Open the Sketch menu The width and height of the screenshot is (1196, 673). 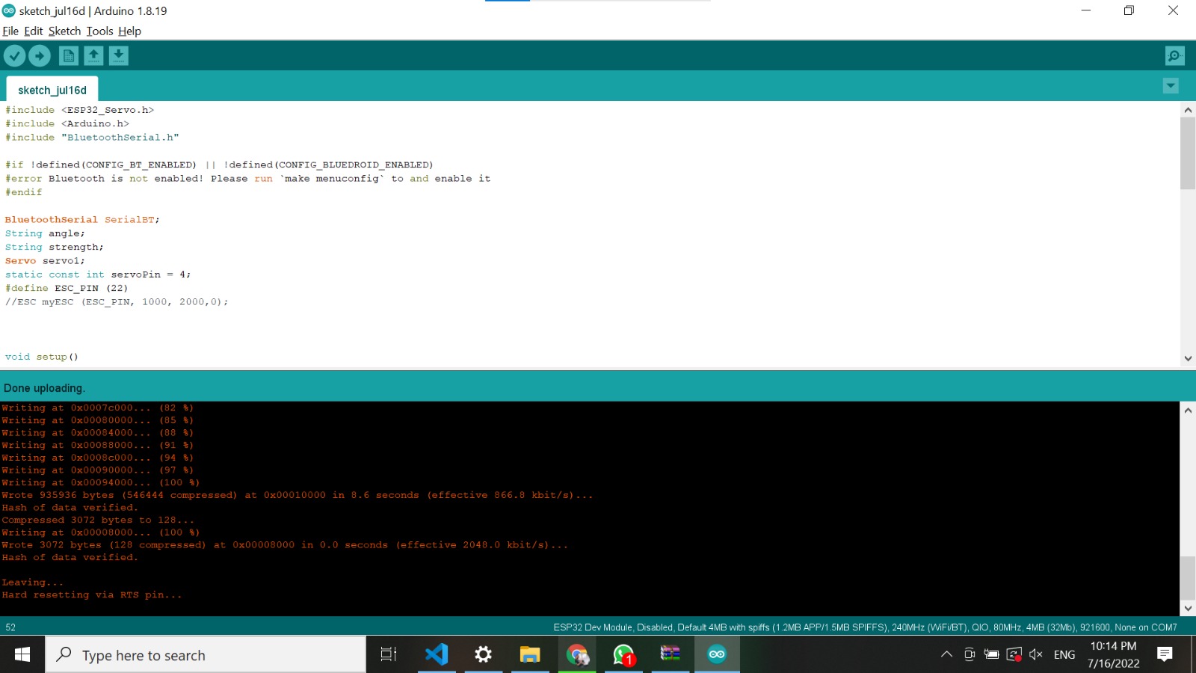tap(64, 31)
